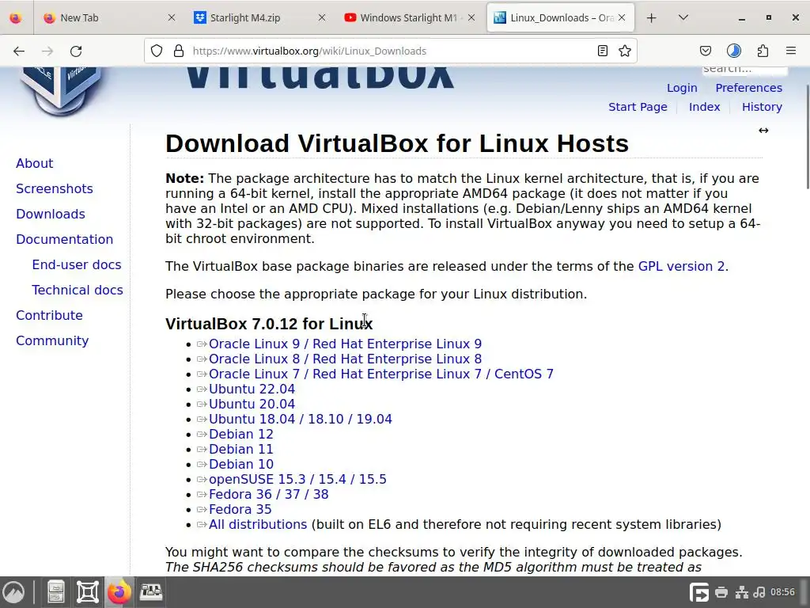The image size is (810, 608).
Task: Open the file manager taskbar icon
Action: [56, 592]
